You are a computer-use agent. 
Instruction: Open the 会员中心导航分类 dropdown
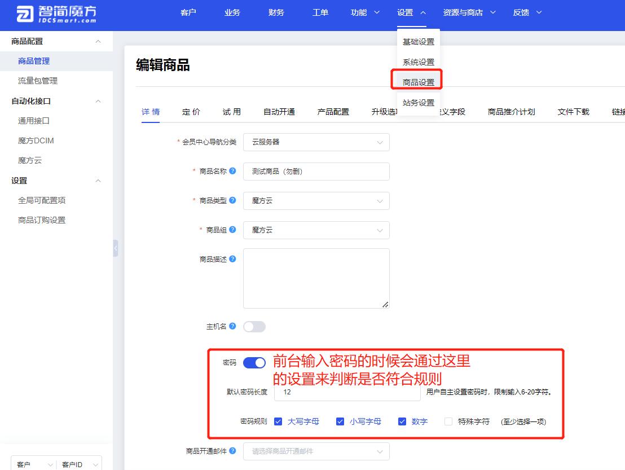(x=316, y=142)
